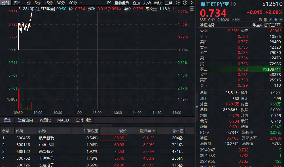Viewport: 284px width, 167px height.
Task: Select the 15分 timeframe tab
Action: [x=48, y=3]
